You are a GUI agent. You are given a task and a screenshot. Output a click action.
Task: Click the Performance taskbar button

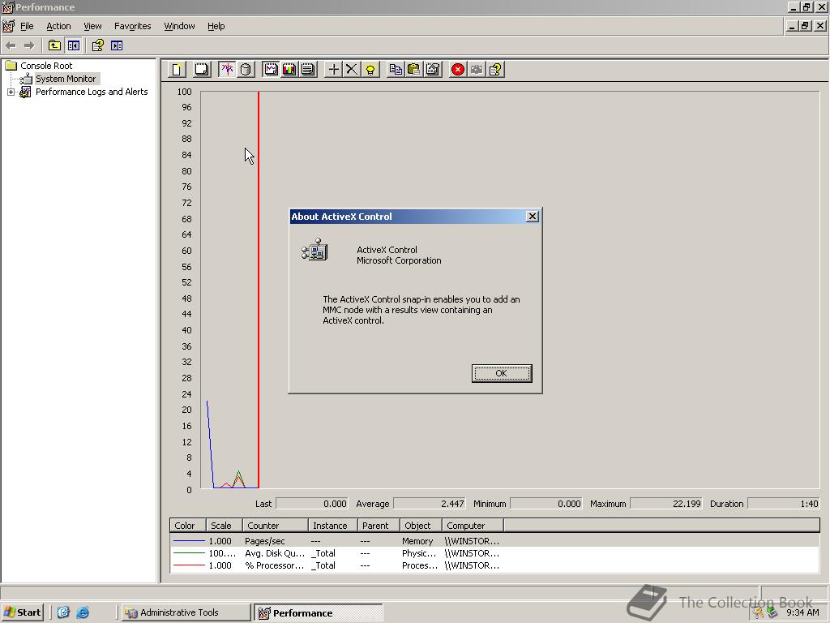(318, 613)
